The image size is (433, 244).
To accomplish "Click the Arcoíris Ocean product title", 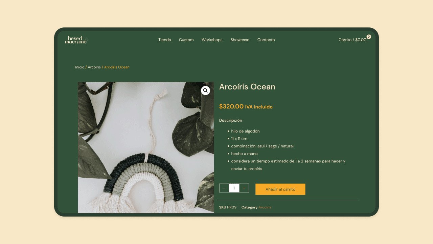I will click(247, 87).
